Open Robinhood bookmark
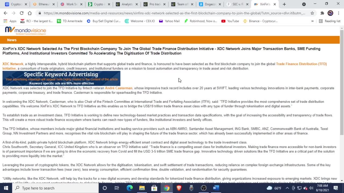The image size is (344, 193). 200,21
